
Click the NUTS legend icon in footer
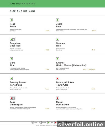click(x=32, y=123)
